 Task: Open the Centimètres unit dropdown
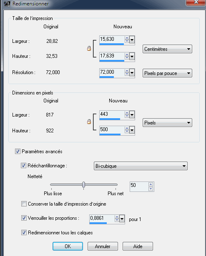click(x=167, y=49)
